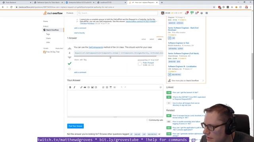Screen dimensions: 254x142
Task: Open the Products menu in top bar
Action: (70, 13)
